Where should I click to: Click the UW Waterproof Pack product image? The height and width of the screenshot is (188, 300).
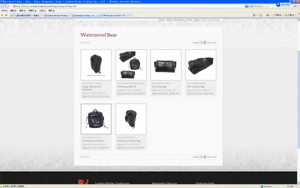coord(96,119)
